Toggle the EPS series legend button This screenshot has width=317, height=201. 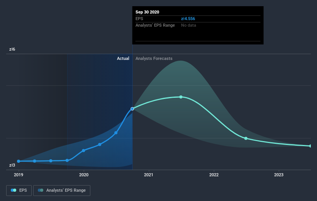[19, 190]
